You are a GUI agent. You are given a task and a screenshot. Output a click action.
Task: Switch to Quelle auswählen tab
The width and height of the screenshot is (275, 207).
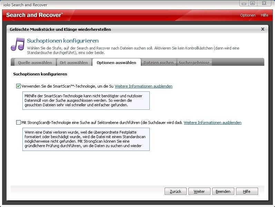[35, 63]
